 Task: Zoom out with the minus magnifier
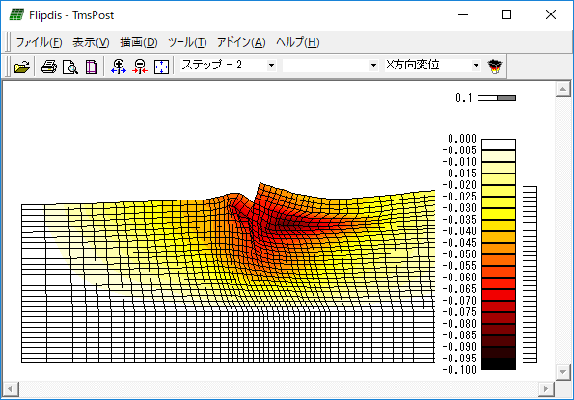[140, 67]
